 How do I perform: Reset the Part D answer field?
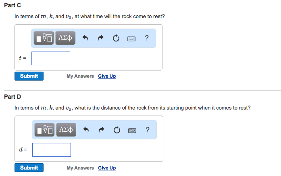[116, 130]
